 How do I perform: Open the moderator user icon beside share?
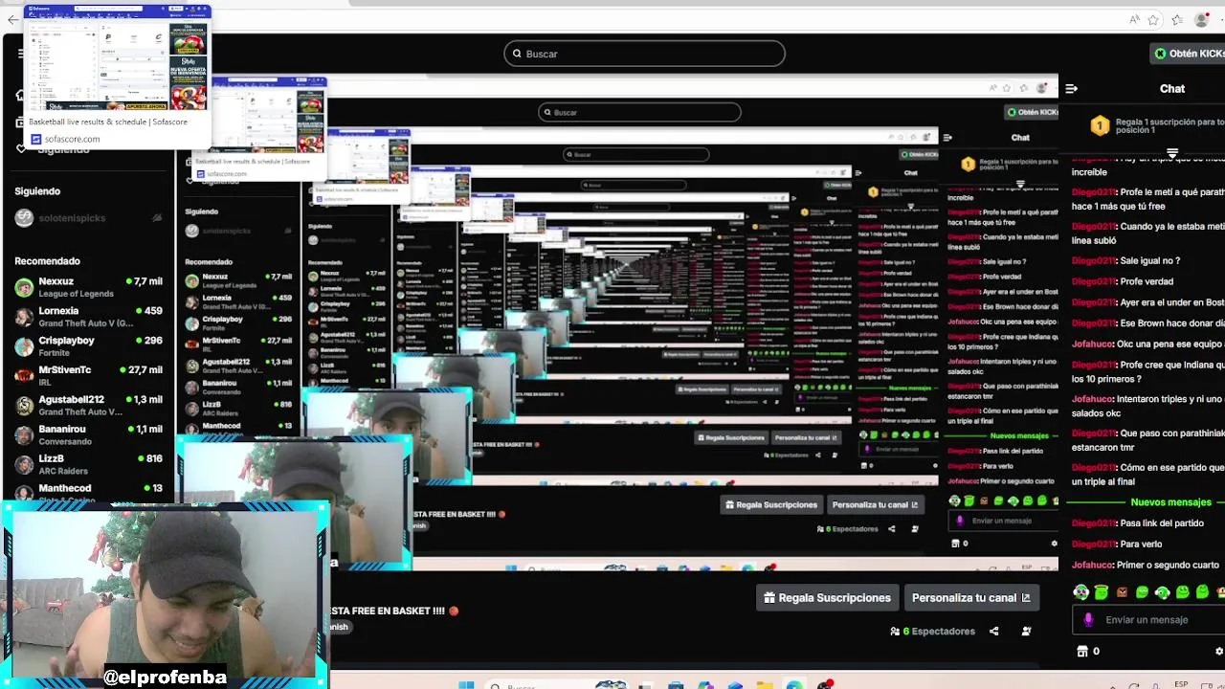coord(1026,632)
